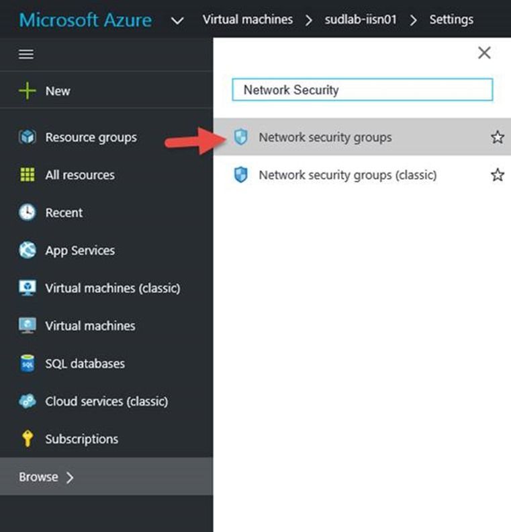Open Network security groups (classic) result

(x=347, y=175)
